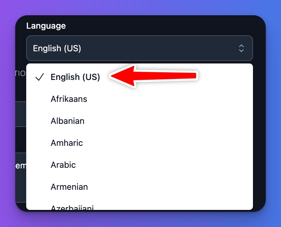Open the Language dropdown selector
Screen dimensions: 281x227
pyautogui.click(x=139, y=48)
